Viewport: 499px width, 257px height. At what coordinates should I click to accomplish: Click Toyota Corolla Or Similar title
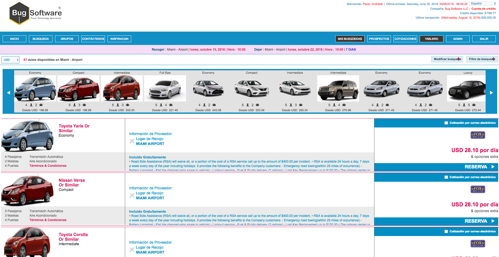click(73, 237)
